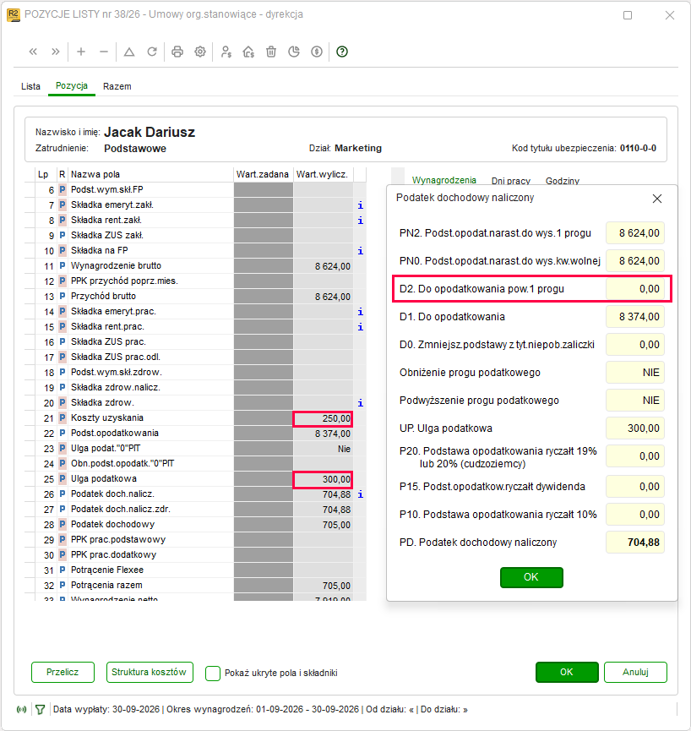Click the pie chart toolbar icon
The width and height of the screenshot is (691, 731).
tap(294, 52)
